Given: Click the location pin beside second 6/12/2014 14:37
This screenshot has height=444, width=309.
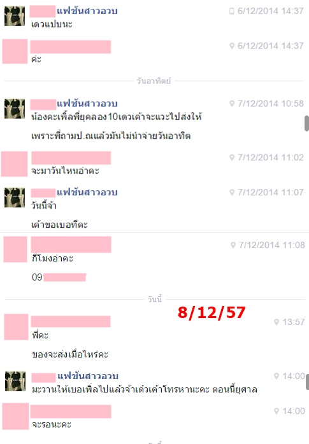Looking at the screenshot, I should 232,46.
